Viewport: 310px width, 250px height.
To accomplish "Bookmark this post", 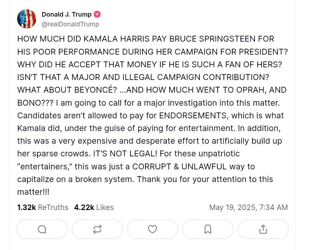I will 208,230.
